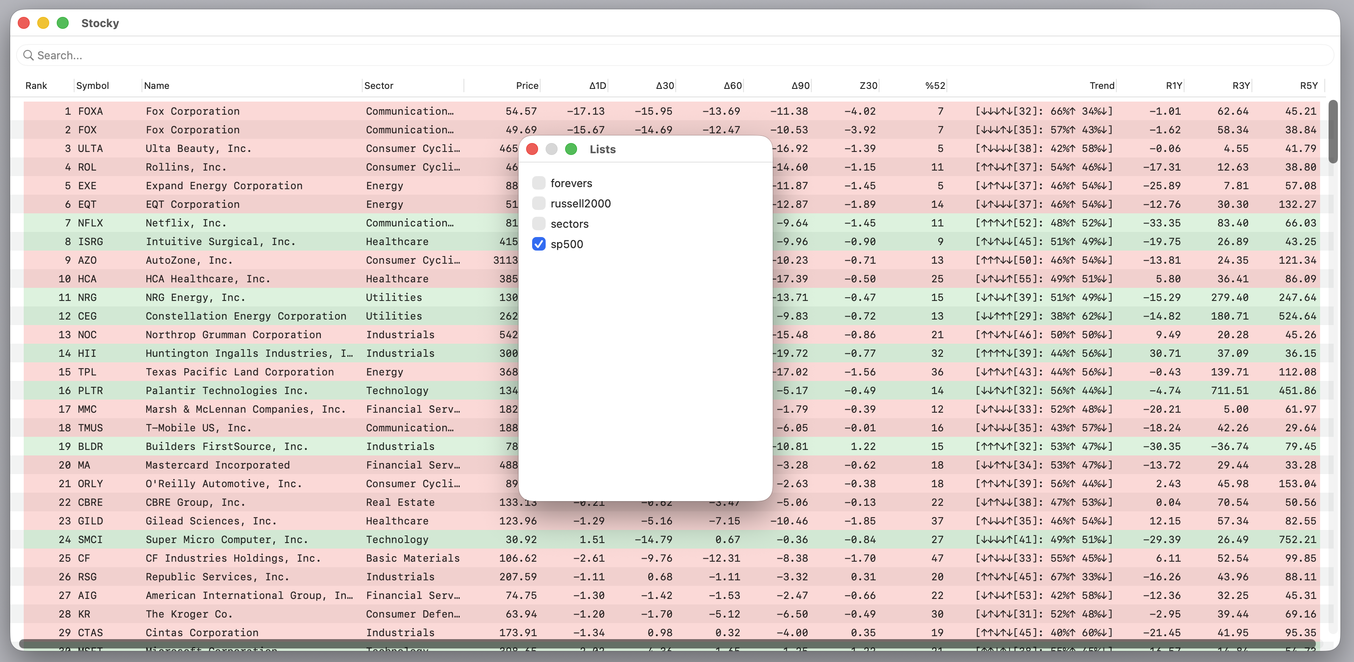Screen dimensions: 1354x662
Task: Click 'Gilead Sciences, Inc.' name
Action: (211, 521)
